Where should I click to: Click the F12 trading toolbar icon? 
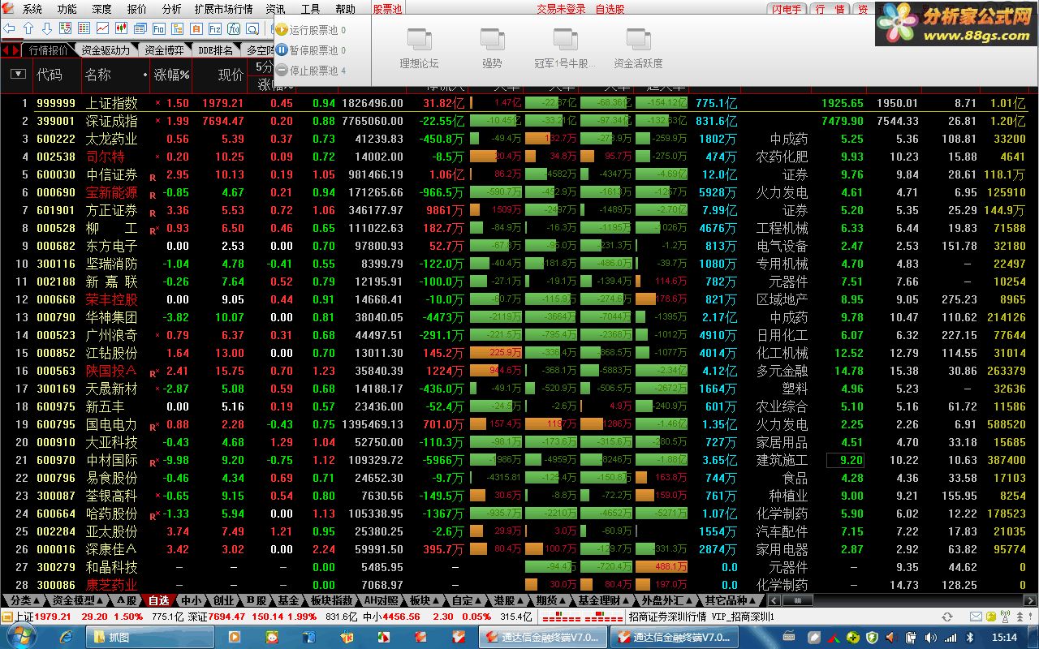[215, 28]
